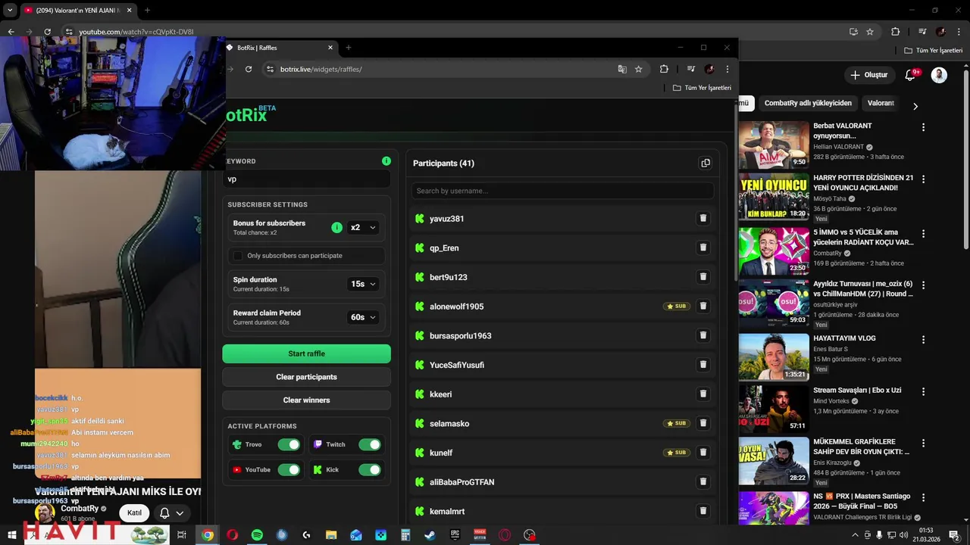Switch to YouTube Valorant video tab
The width and height of the screenshot is (970, 545).
coord(77,11)
